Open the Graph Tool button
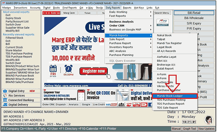Screen dimensions: 217x132 [x=190, y=129]
